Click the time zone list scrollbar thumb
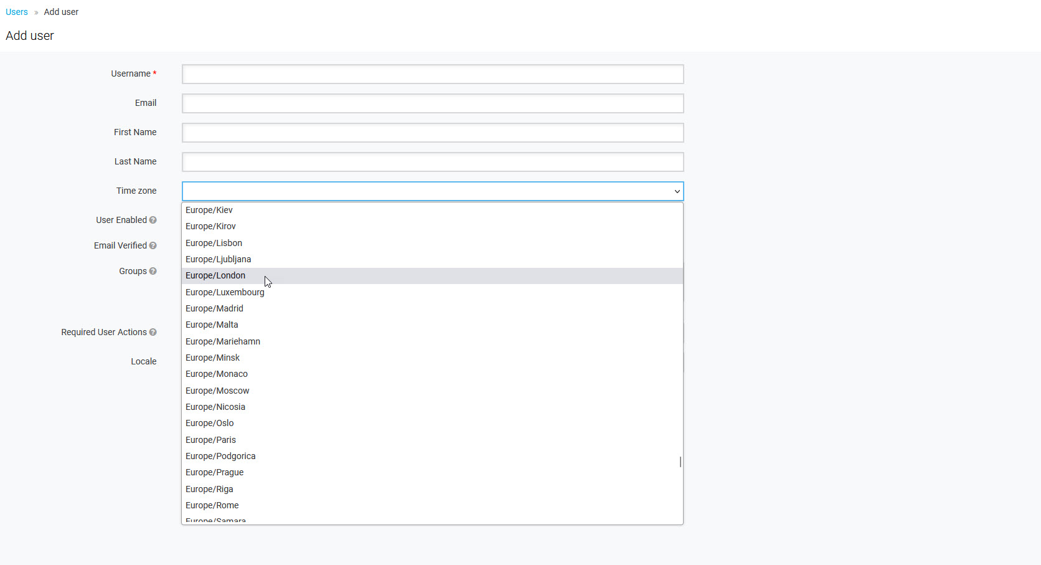The width and height of the screenshot is (1041, 565). click(x=680, y=462)
